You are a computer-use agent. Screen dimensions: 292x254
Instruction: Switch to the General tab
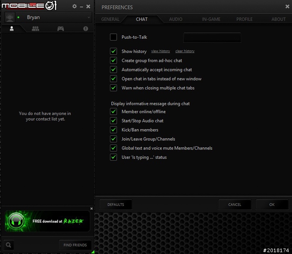click(110, 19)
